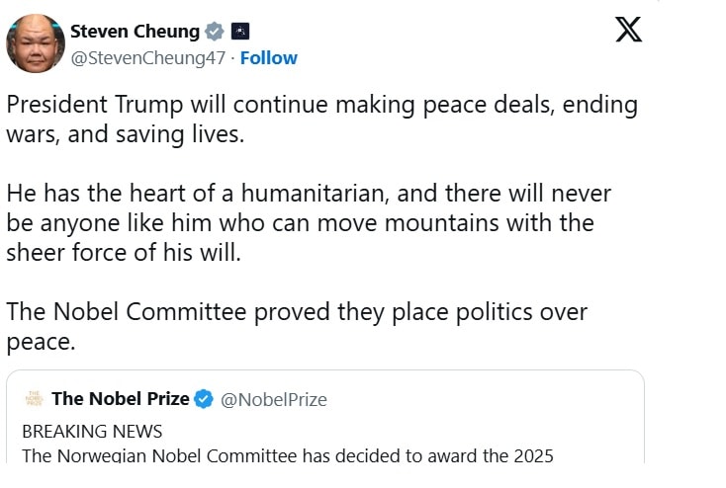Go to the @NobelPrize handle

pos(274,400)
